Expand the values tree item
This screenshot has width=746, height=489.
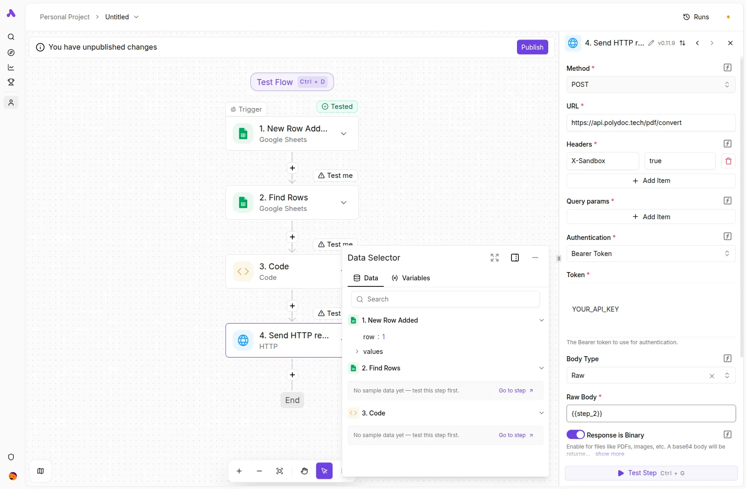click(357, 352)
